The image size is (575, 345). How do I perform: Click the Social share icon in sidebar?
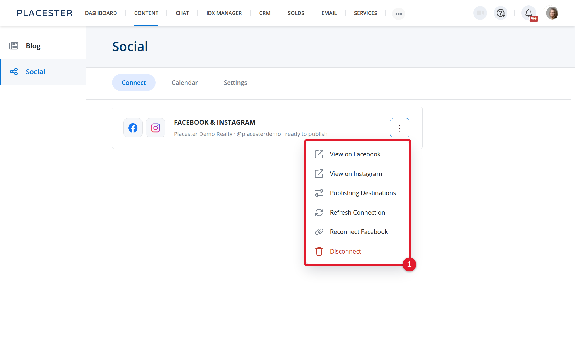14,72
